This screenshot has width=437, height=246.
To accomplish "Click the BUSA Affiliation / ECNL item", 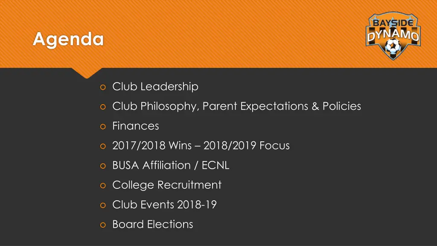I will (x=171, y=165).
